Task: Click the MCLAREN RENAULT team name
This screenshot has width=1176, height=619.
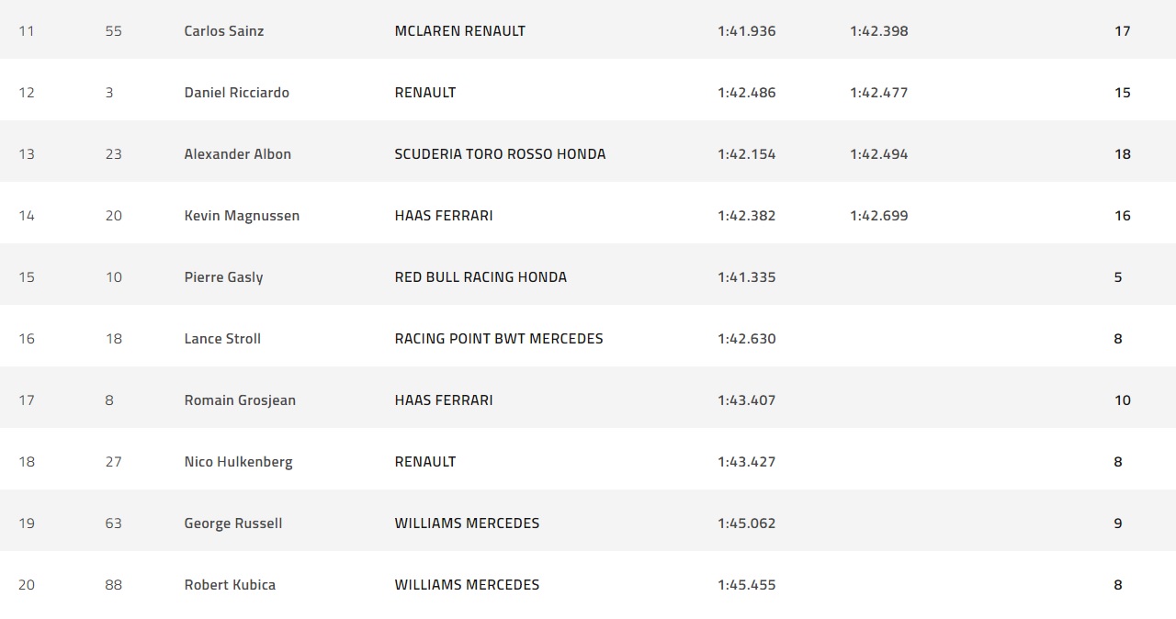Action: (x=459, y=31)
